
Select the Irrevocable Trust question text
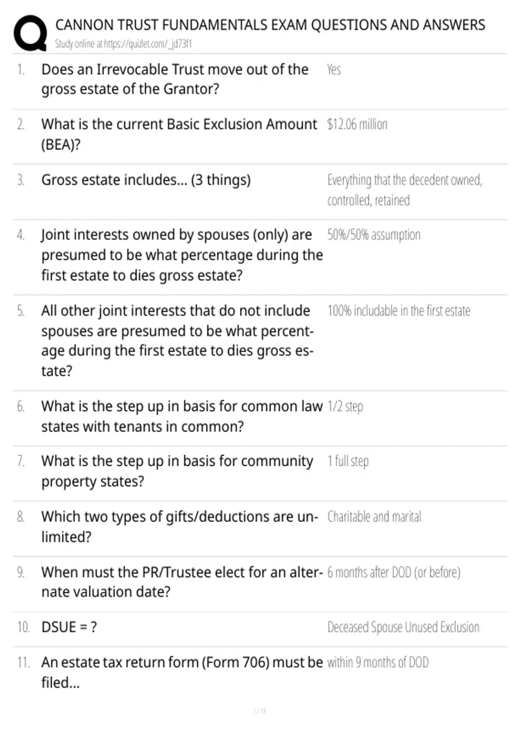click(175, 79)
